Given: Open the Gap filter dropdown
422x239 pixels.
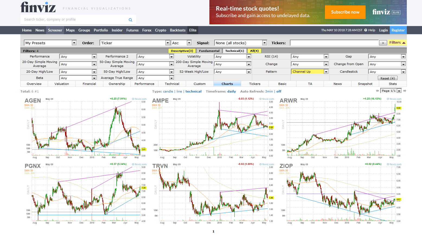Looking at the screenshot, I should click(387, 56).
